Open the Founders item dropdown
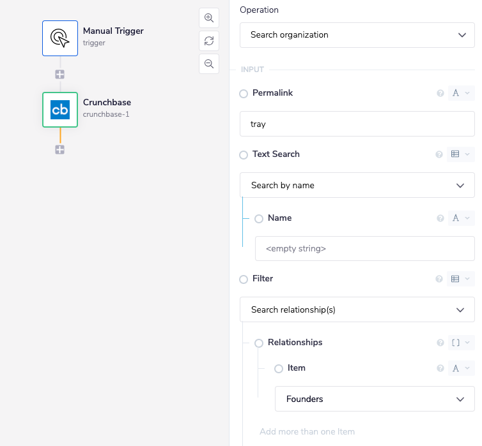This screenshot has height=446, width=482. coord(375,399)
